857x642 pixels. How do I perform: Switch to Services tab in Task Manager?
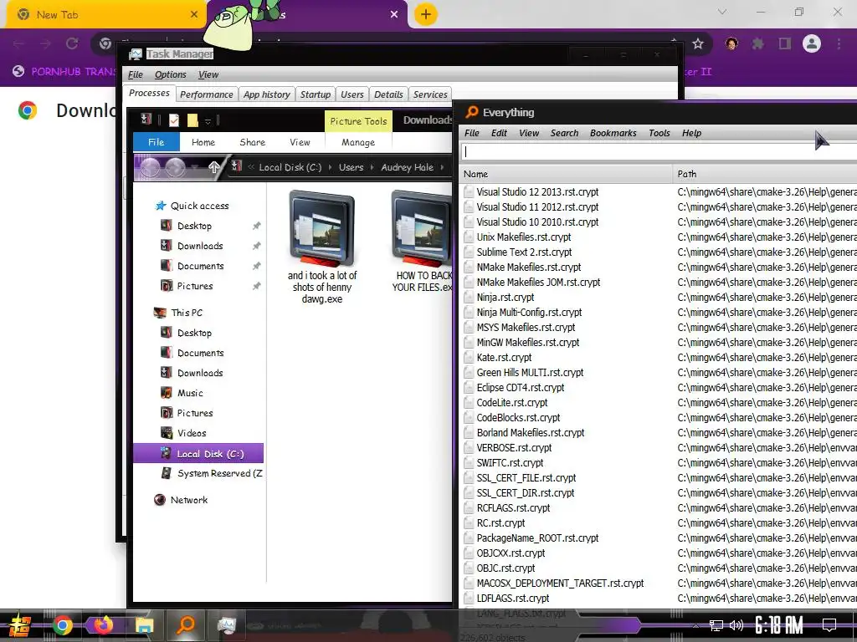tap(430, 94)
